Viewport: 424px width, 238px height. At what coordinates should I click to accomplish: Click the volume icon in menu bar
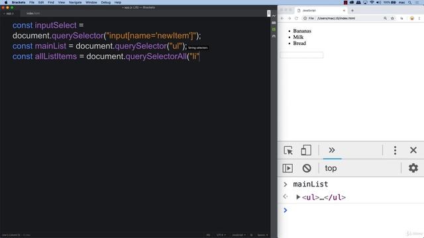tap(378, 3)
